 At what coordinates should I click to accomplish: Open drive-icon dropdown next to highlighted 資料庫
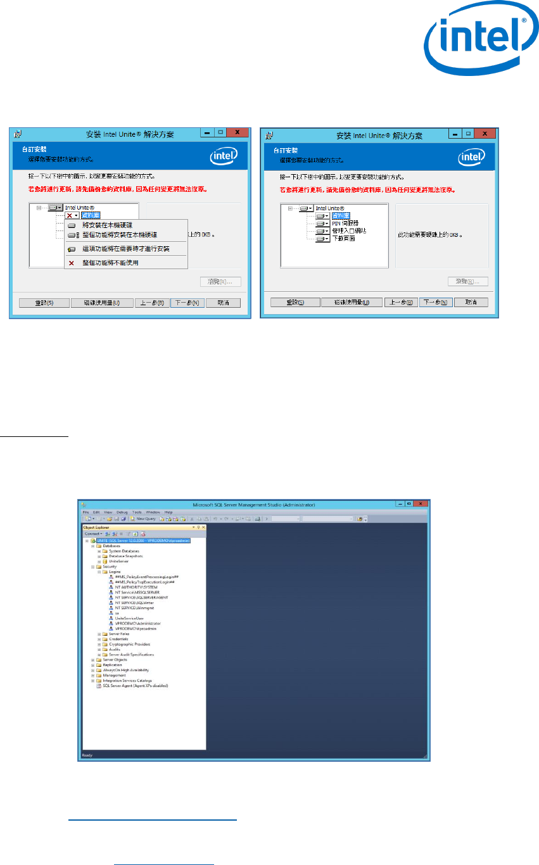point(322,216)
